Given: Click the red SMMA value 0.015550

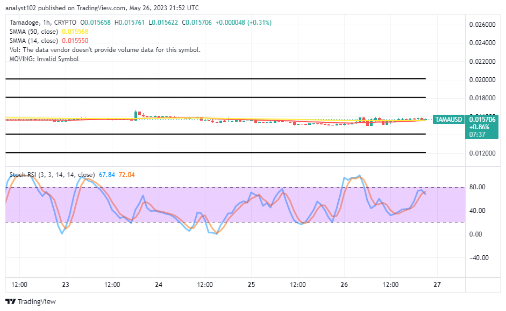Looking at the screenshot, I should pos(75,41).
